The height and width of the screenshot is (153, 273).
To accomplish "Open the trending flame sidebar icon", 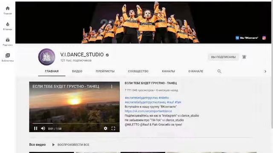I will [8, 26].
